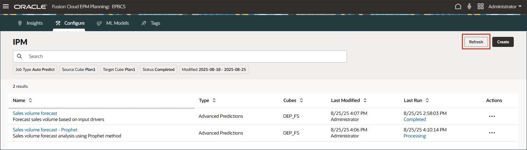Sort the Name column
Viewport: 527px width, 150px height.
pyautogui.click(x=30, y=101)
